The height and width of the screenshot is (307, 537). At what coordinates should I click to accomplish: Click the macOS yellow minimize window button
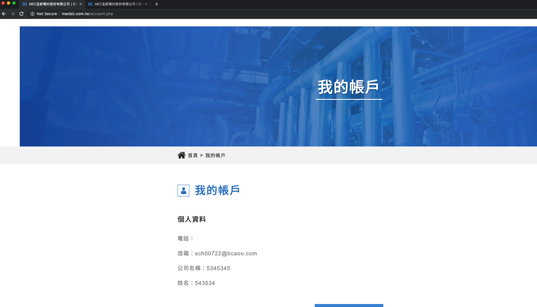coord(9,3)
